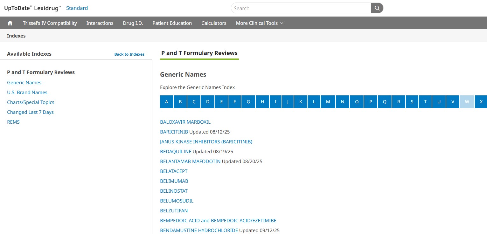This screenshot has width=487, height=234.
Task: Switch to P and T Formulary Reviews tab
Action: pos(199,53)
